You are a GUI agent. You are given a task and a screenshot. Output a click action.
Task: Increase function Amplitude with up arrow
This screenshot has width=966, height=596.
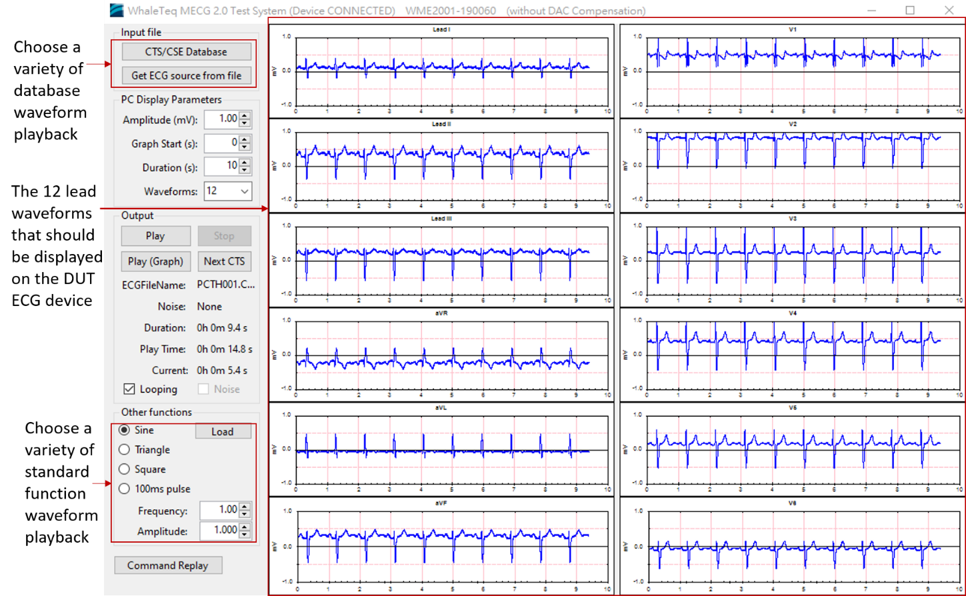[245, 527]
